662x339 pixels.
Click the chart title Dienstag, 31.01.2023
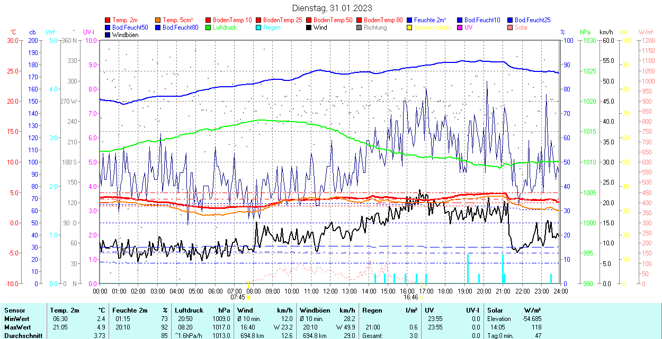pyautogui.click(x=332, y=8)
